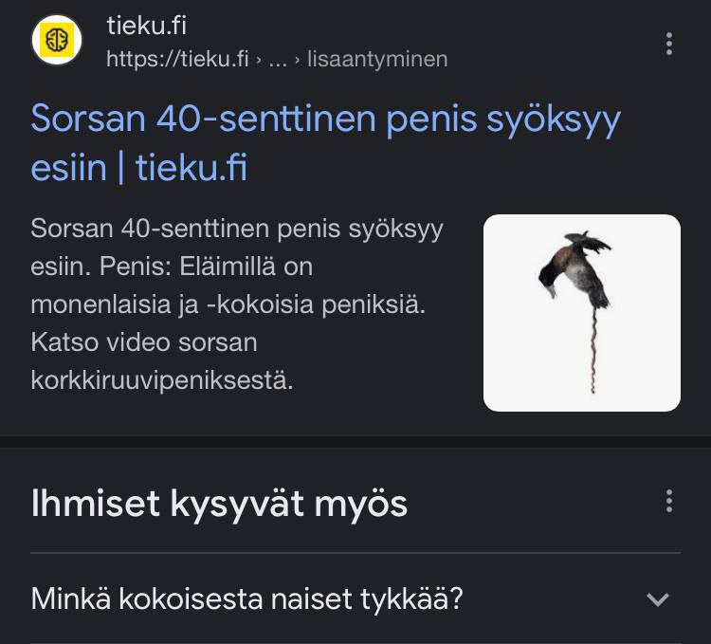Click "esiin | tieku.fi" on the headline's second line
Viewport: 711px width, 644px height.
click(138, 168)
